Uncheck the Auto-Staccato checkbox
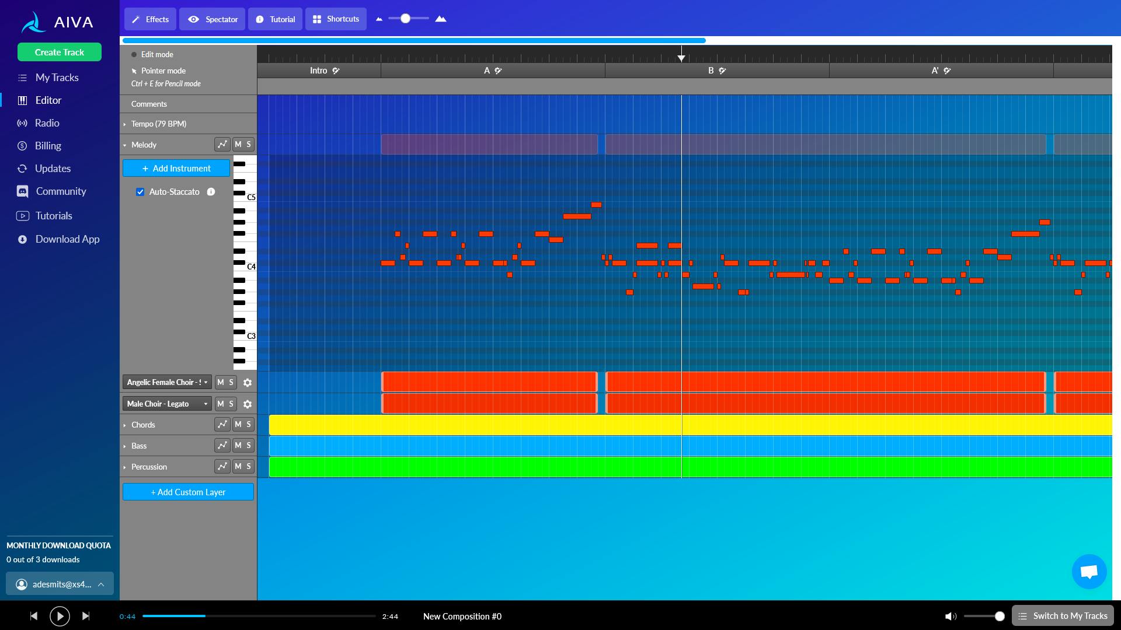 pyautogui.click(x=140, y=192)
